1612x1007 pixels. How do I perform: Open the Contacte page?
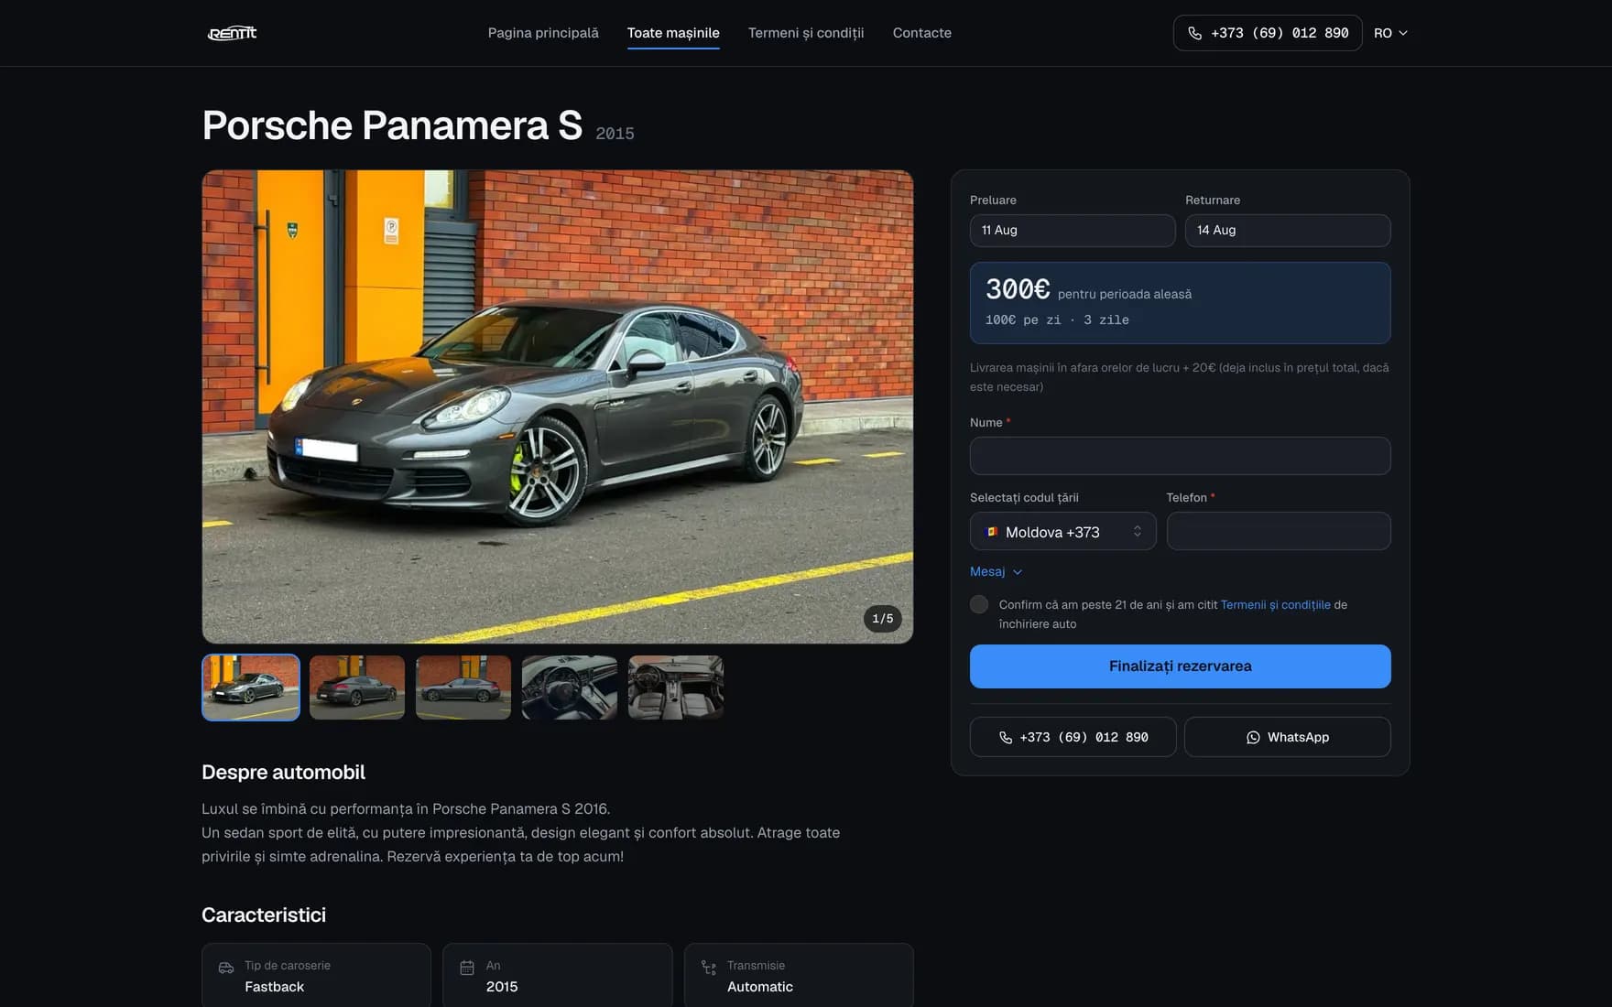click(x=922, y=33)
